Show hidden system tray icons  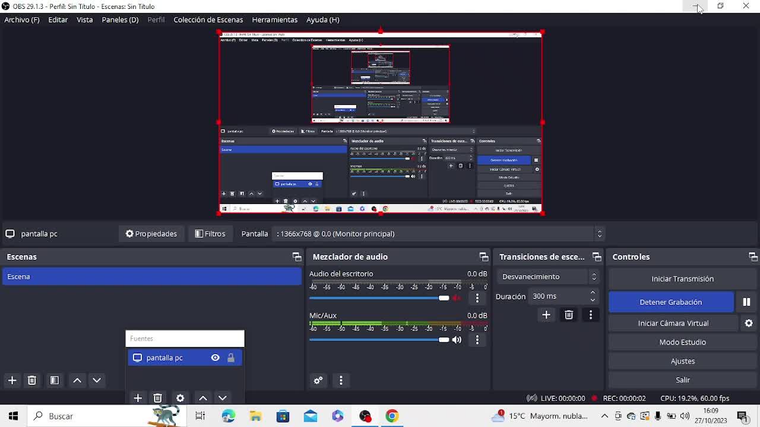(x=604, y=416)
